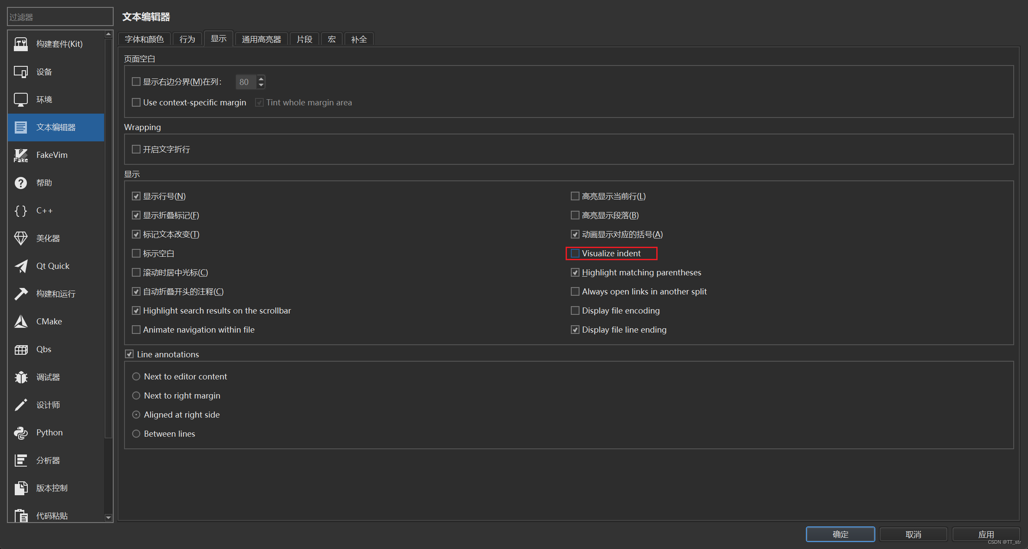The width and height of the screenshot is (1028, 549).
Task: Open the 环境 environment icon
Action: 21,99
